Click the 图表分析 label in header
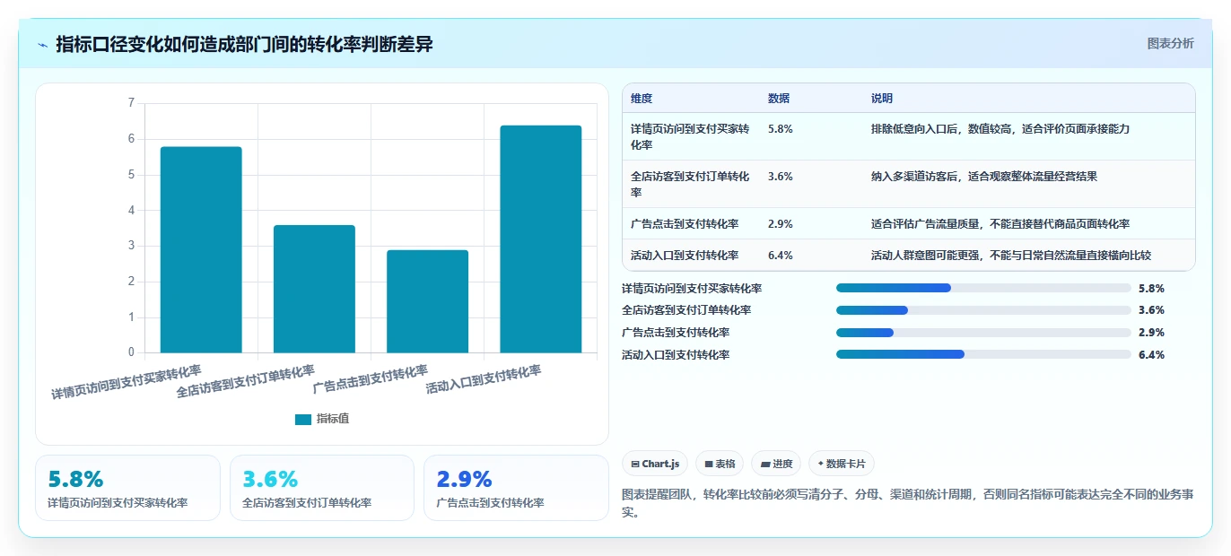The image size is (1231, 556). pyautogui.click(x=1170, y=43)
